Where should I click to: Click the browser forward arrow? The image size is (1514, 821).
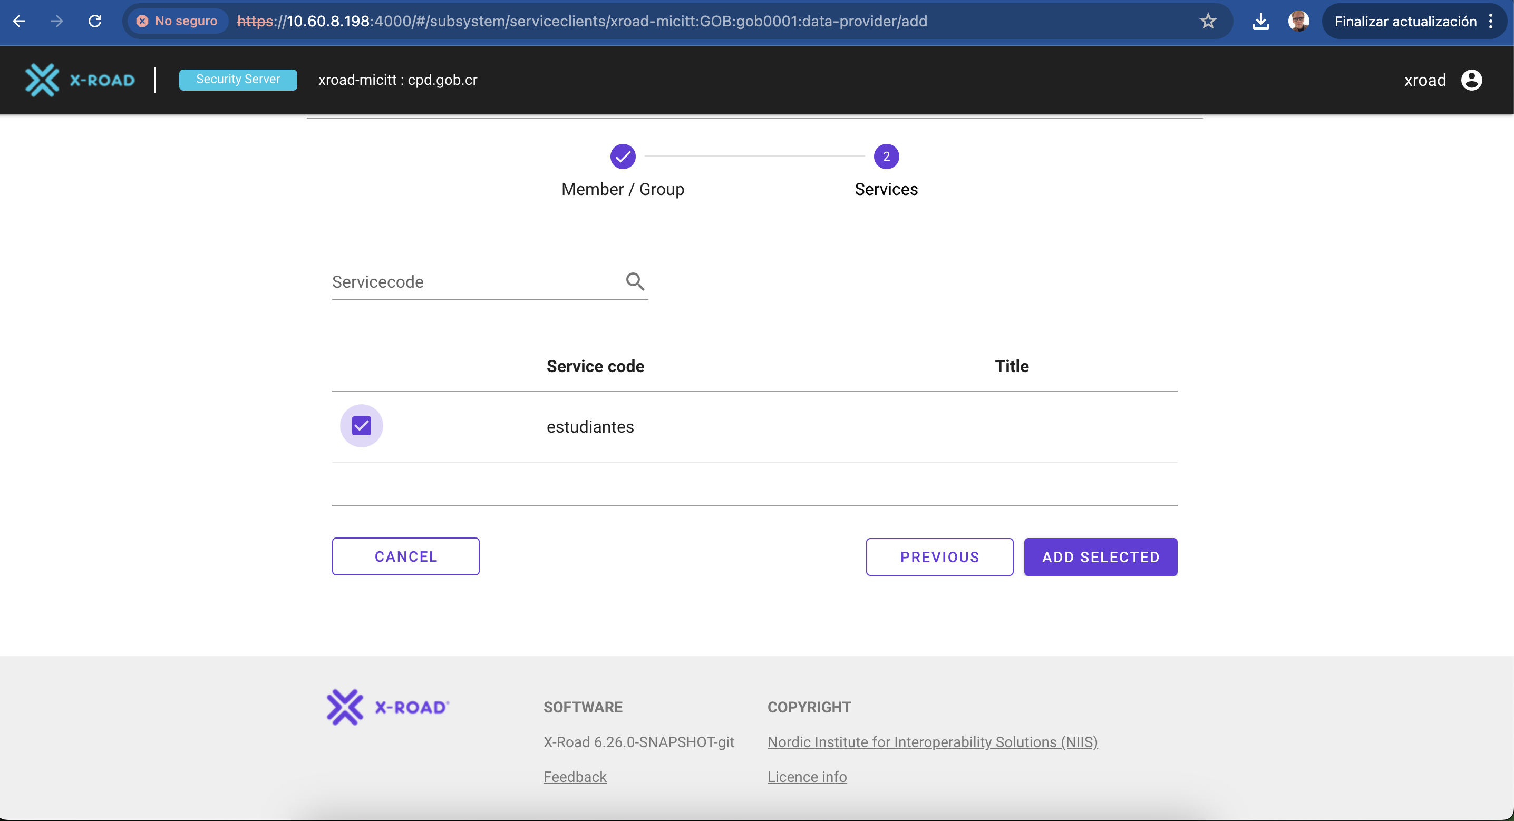pyautogui.click(x=56, y=21)
